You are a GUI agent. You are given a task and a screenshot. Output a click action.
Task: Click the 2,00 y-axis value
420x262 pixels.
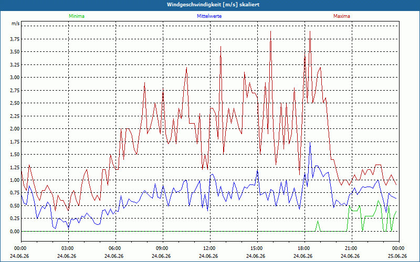click(x=15, y=129)
